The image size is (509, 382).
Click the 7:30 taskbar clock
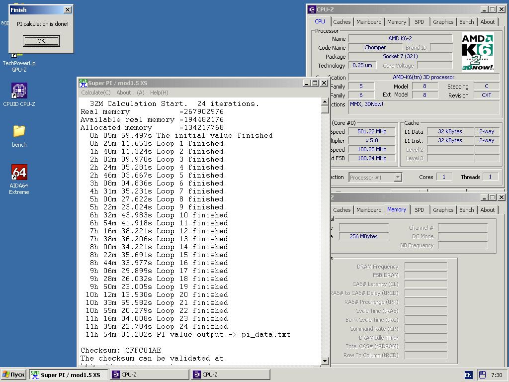click(497, 375)
